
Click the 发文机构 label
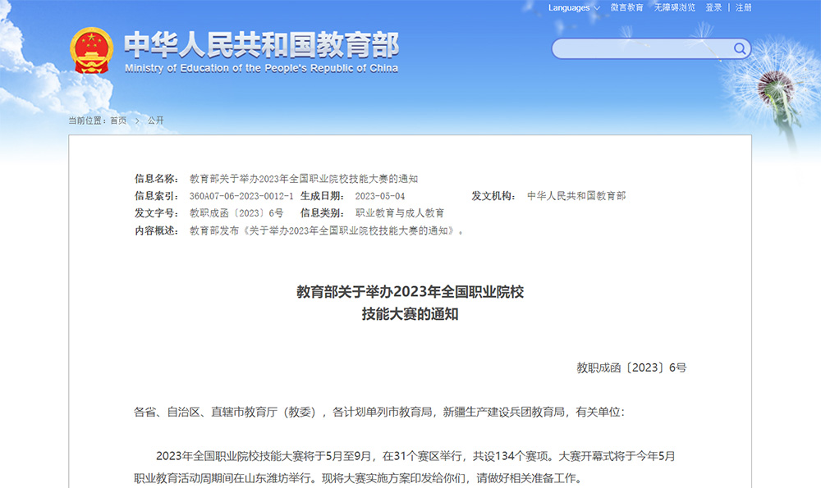(x=493, y=196)
